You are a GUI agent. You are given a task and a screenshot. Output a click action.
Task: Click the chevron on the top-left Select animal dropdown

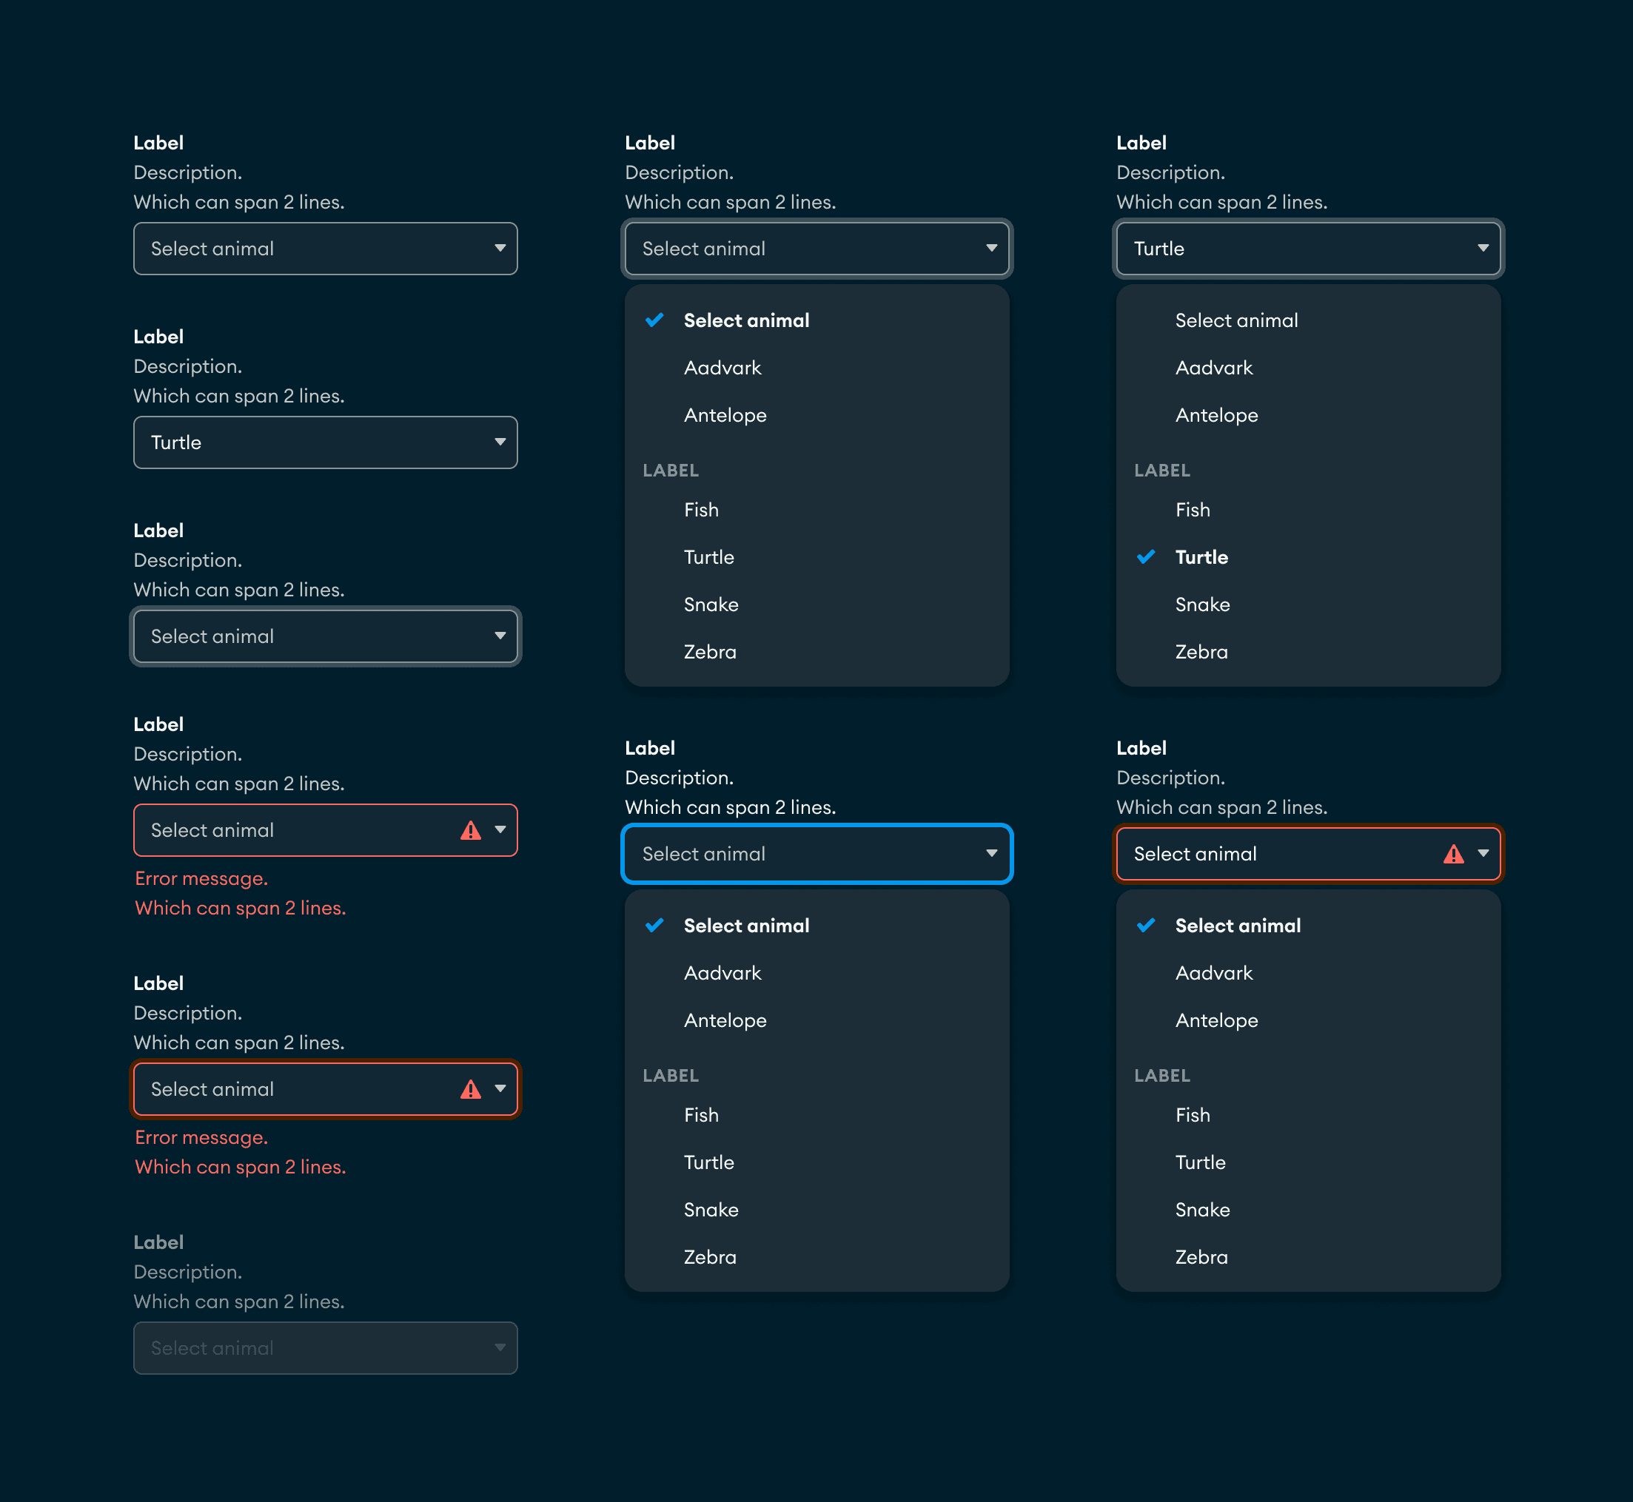[500, 249]
